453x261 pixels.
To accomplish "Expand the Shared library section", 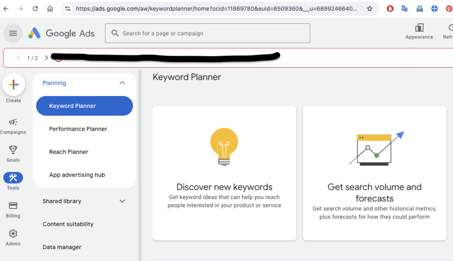I will (x=122, y=201).
